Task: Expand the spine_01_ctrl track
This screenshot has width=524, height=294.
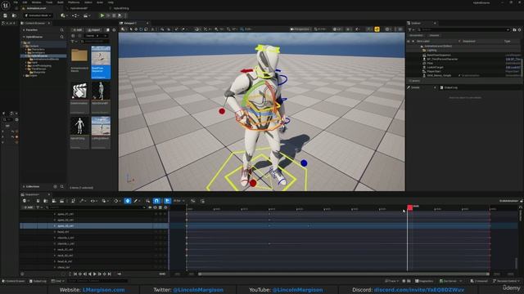Action: tap(55, 214)
